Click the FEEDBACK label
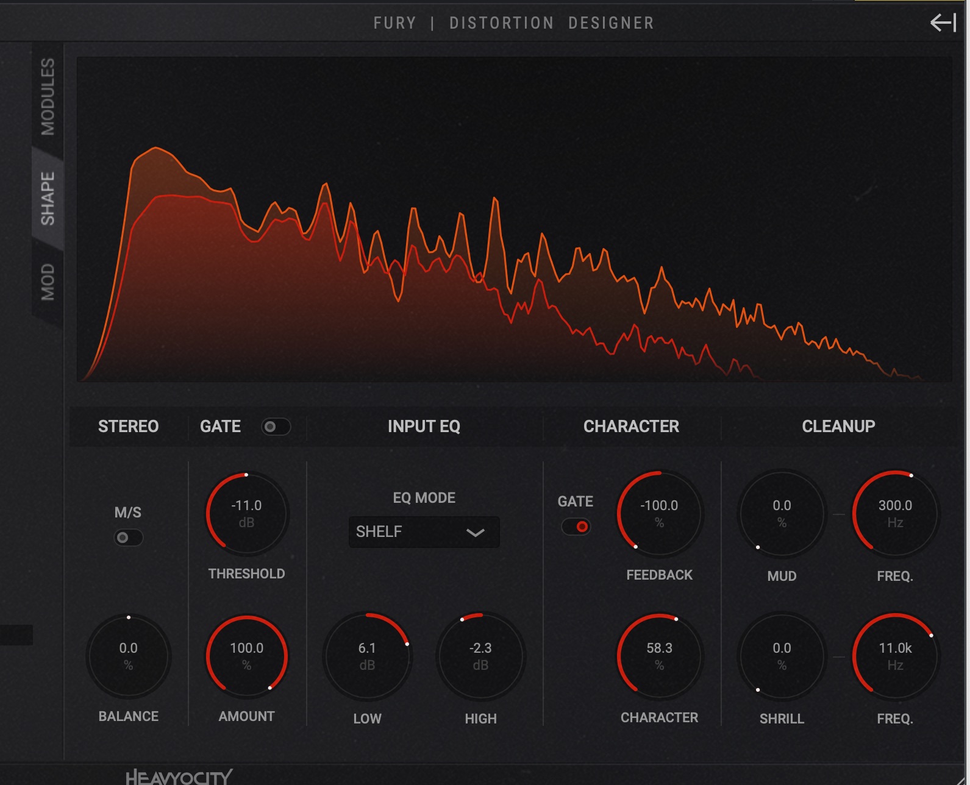The height and width of the screenshot is (785, 970). pyautogui.click(x=659, y=575)
